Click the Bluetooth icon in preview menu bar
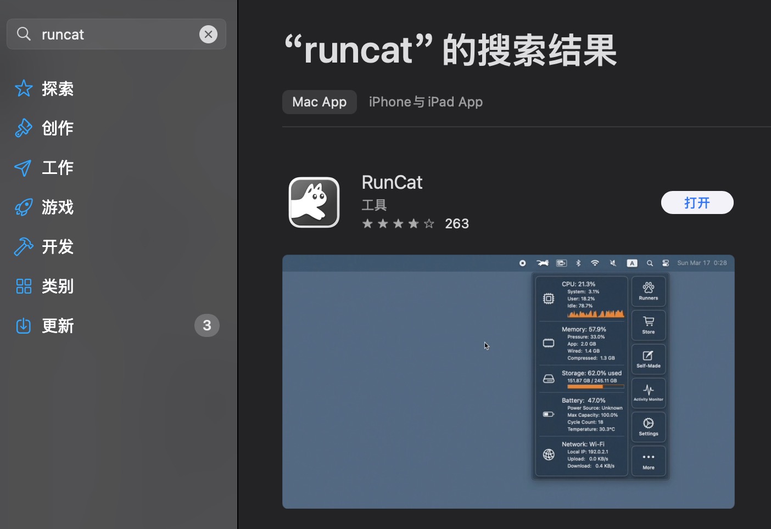Screen dimensions: 771x529 (x=578, y=263)
